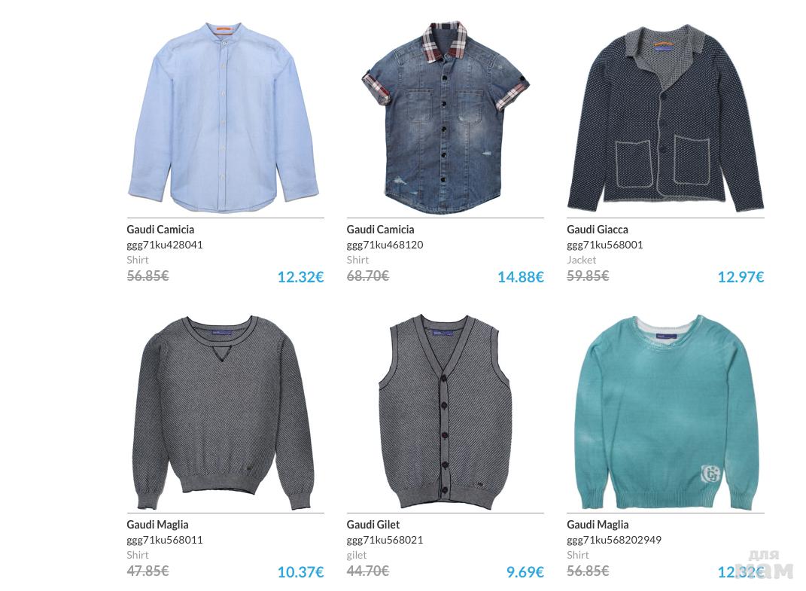
Task: Select product code ggg71ku428041
Action: (x=165, y=245)
